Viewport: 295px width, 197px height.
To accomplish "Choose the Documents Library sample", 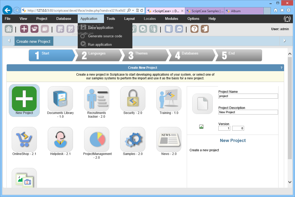I will click(x=60, y=99).
